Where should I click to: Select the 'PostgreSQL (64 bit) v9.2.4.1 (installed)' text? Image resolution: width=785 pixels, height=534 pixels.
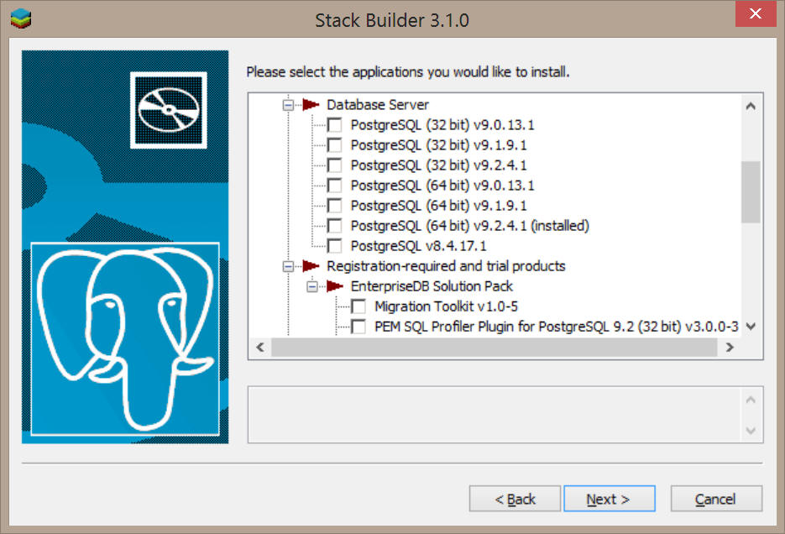[x=469, y=226]
